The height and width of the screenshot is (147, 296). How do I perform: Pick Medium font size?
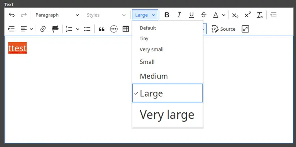point(167,76)
